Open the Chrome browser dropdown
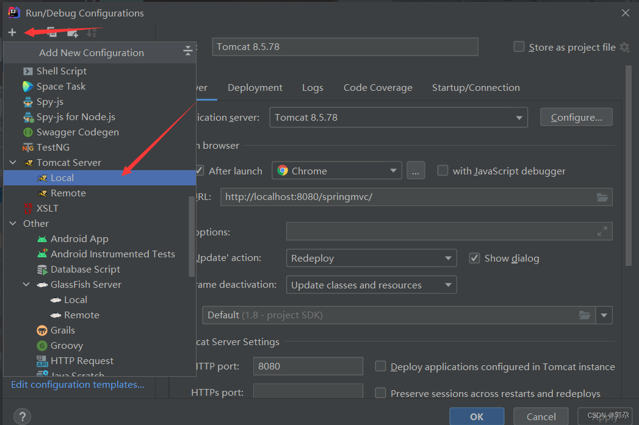The width and height of the screenshot is (639, 425). pyautogui.click(x=337, y=171)
